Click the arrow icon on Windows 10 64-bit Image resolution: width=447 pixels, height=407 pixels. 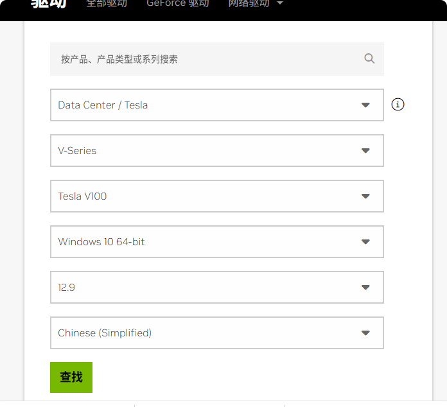(x=365, y=242)
